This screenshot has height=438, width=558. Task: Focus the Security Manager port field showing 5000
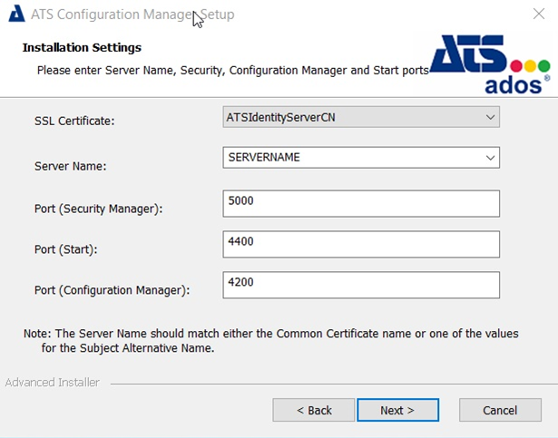pos(361,203)
